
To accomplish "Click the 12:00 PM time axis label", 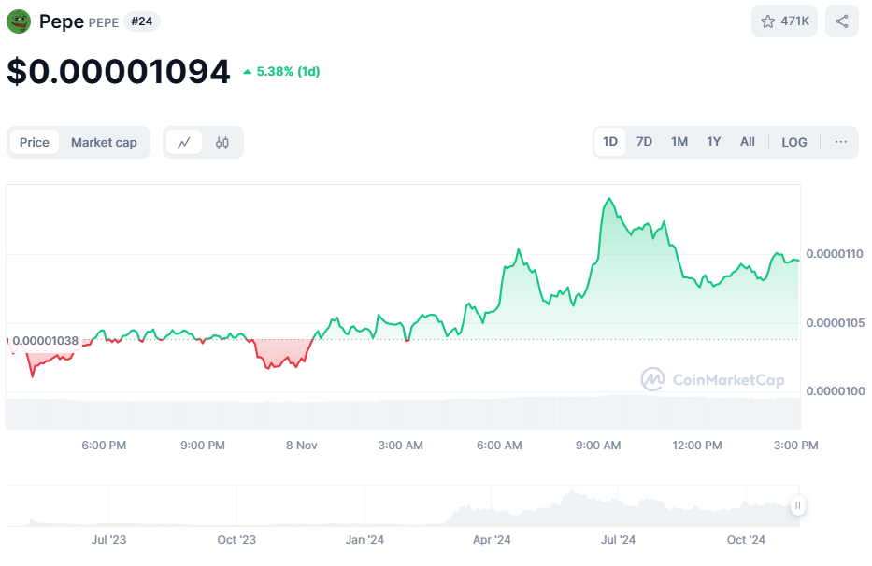I will pos(697,446).
